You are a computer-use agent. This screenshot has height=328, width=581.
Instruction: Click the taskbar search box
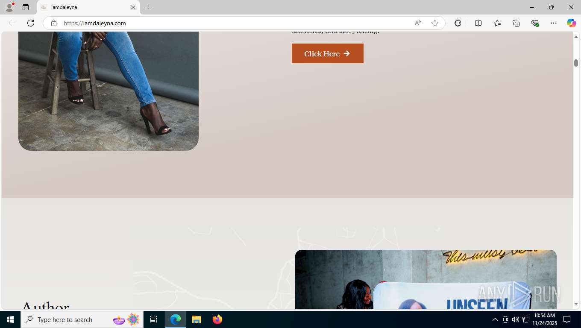82,319
